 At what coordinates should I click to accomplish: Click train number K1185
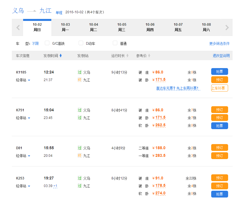point(21,72)
